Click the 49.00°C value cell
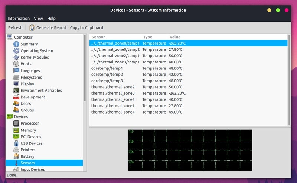 [x=176, y=112]
